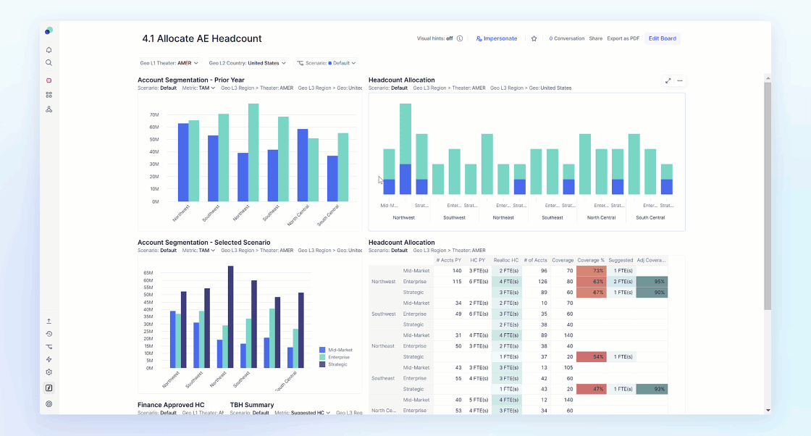
Task: Click Mid-Market legend color swatch
Action: coord(322,350)
